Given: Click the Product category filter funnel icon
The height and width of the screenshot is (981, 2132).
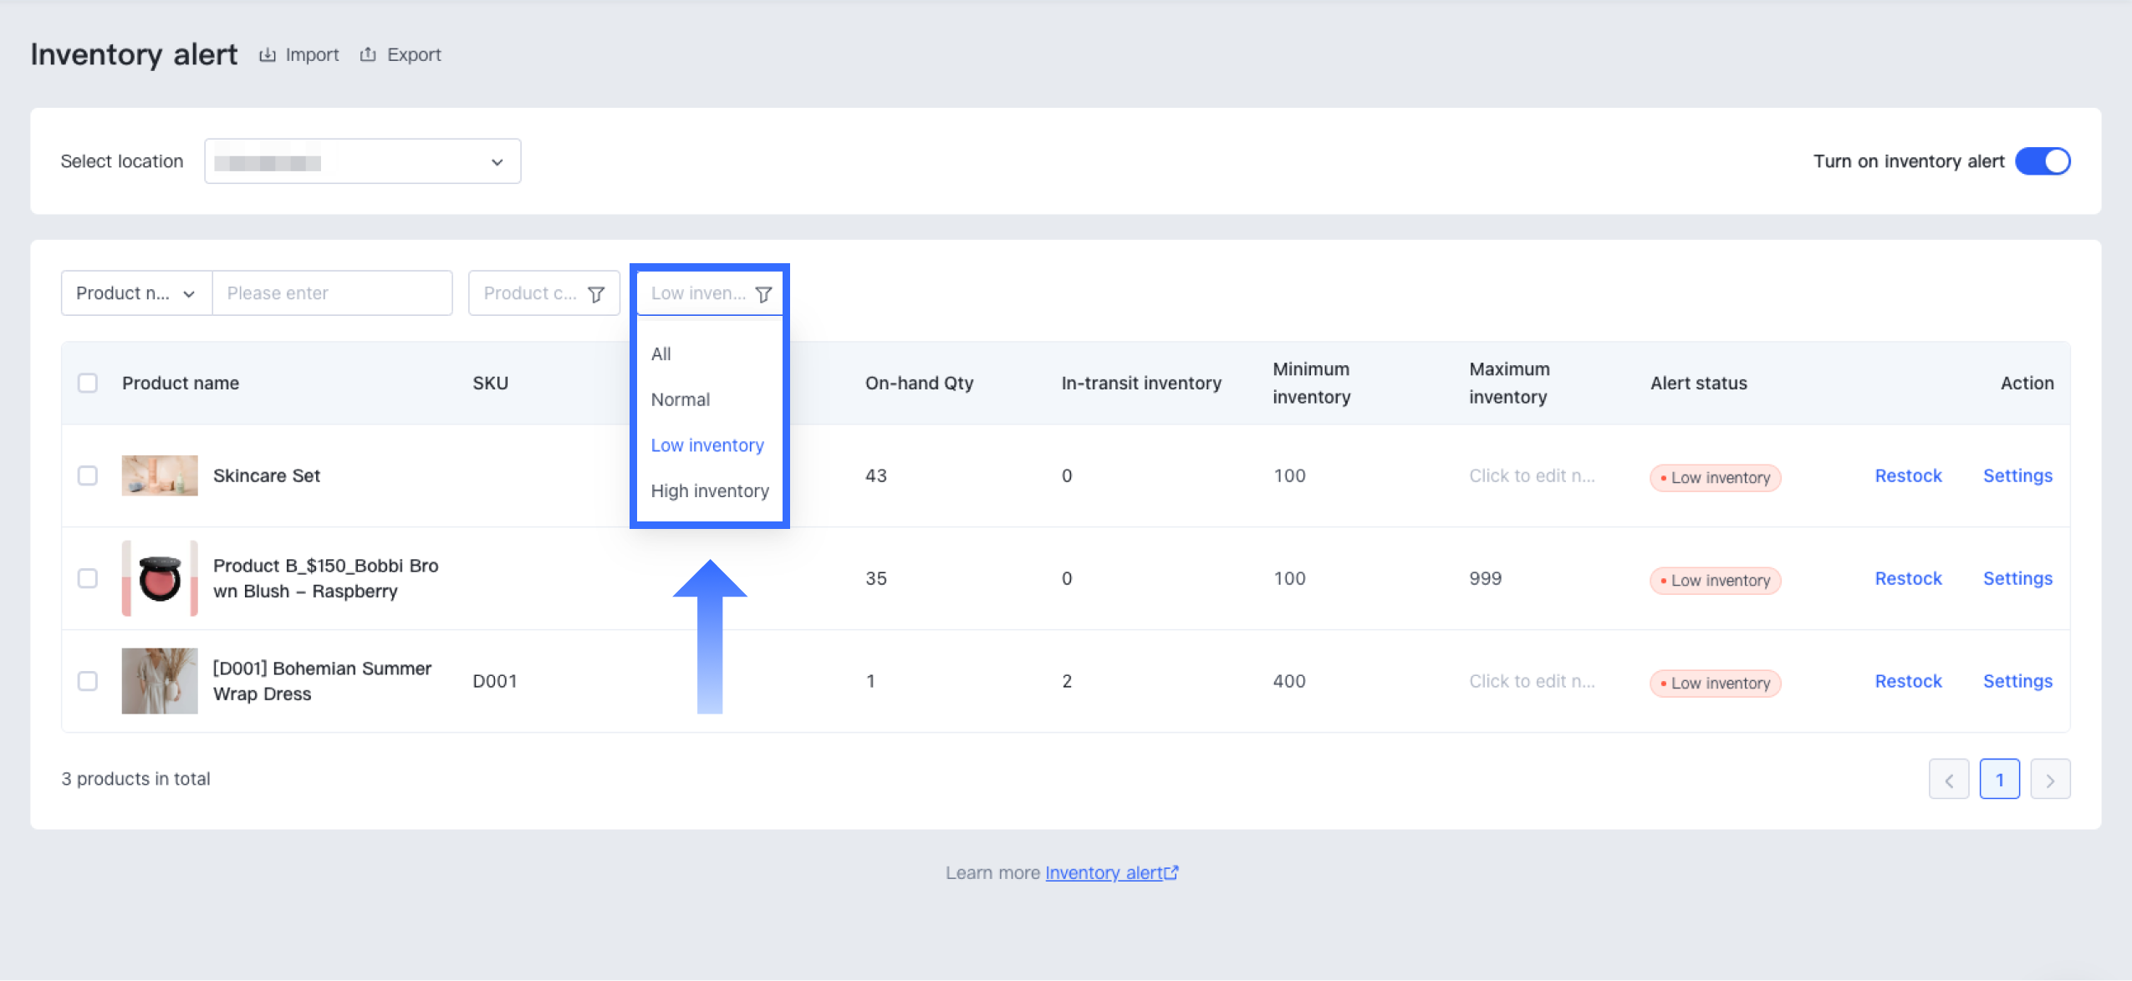Looking at the screenshot, I should click(596, 294).
